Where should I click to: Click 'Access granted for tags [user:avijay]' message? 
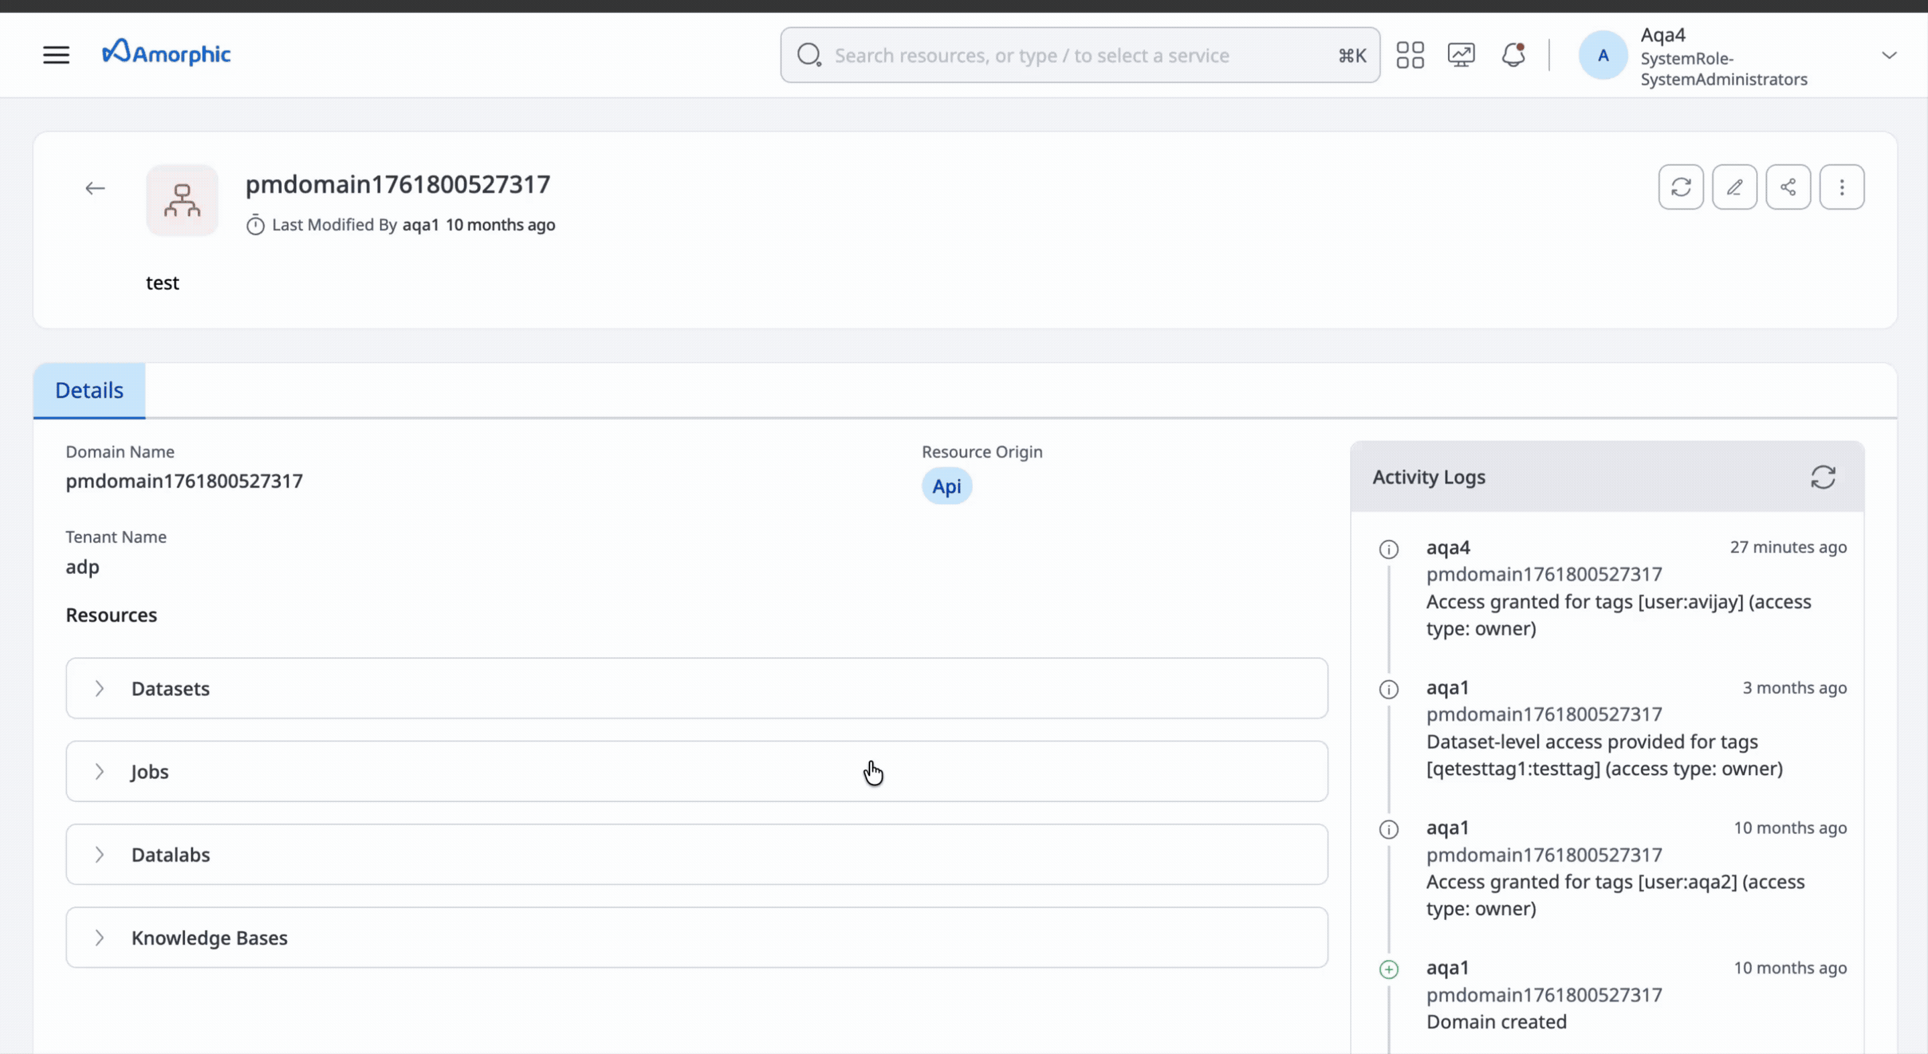tap(1619, 615)
